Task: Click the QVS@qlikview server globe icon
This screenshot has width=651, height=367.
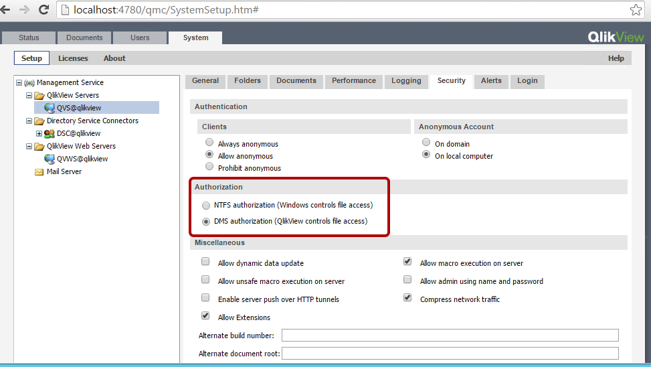Action: point(50,108)
